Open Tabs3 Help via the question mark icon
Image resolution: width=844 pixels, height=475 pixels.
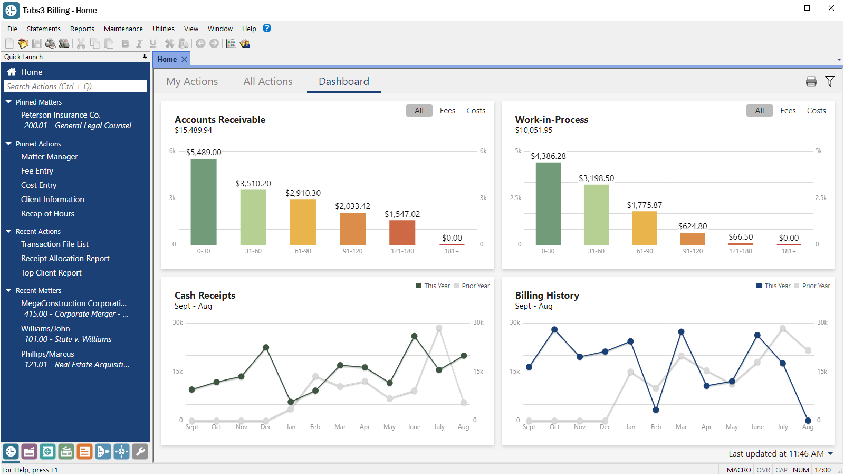(267, 28)
